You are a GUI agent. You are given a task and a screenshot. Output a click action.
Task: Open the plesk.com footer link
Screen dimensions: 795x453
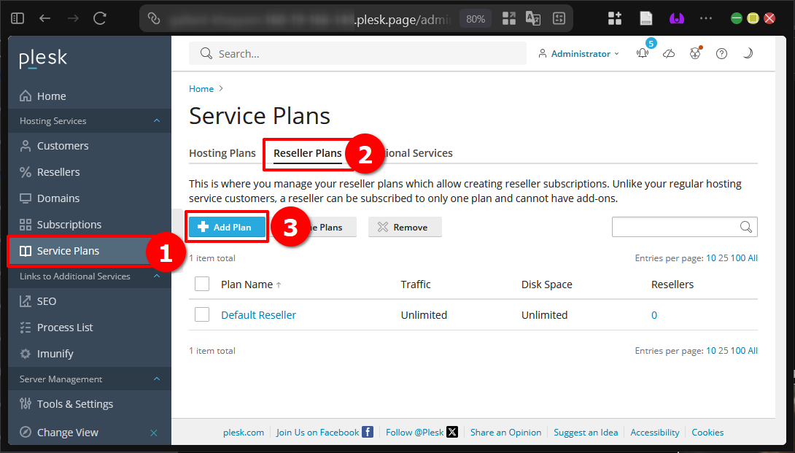pyautogui.click(x=244, y=433)
